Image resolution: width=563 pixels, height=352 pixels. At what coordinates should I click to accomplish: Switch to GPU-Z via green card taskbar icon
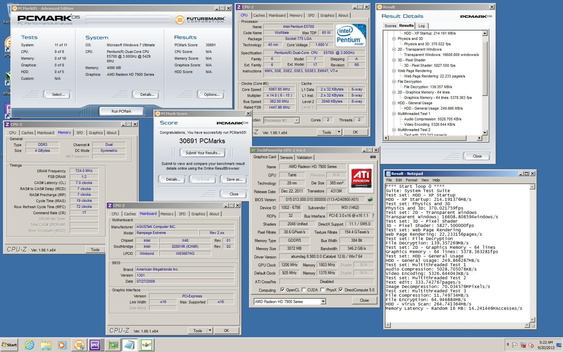point(114,345)
